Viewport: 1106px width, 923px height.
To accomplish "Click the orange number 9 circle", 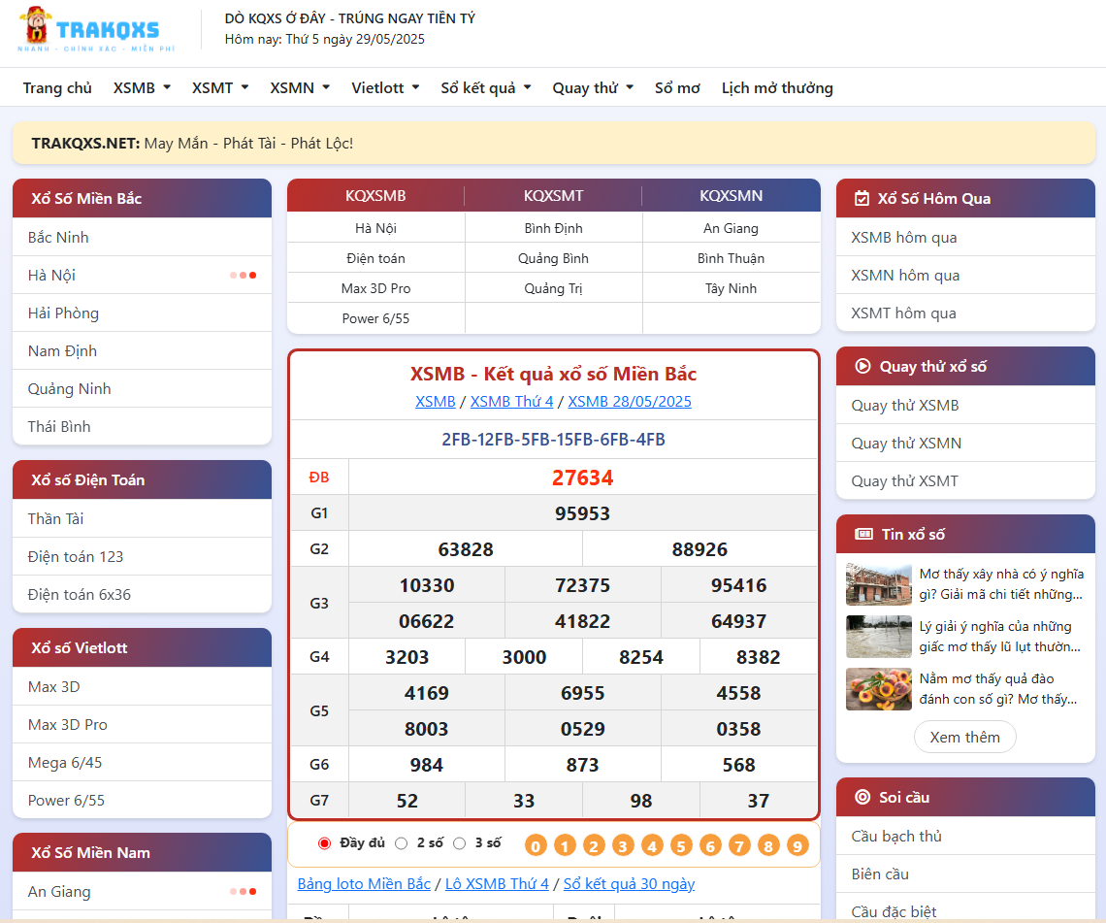I will 797,845.
